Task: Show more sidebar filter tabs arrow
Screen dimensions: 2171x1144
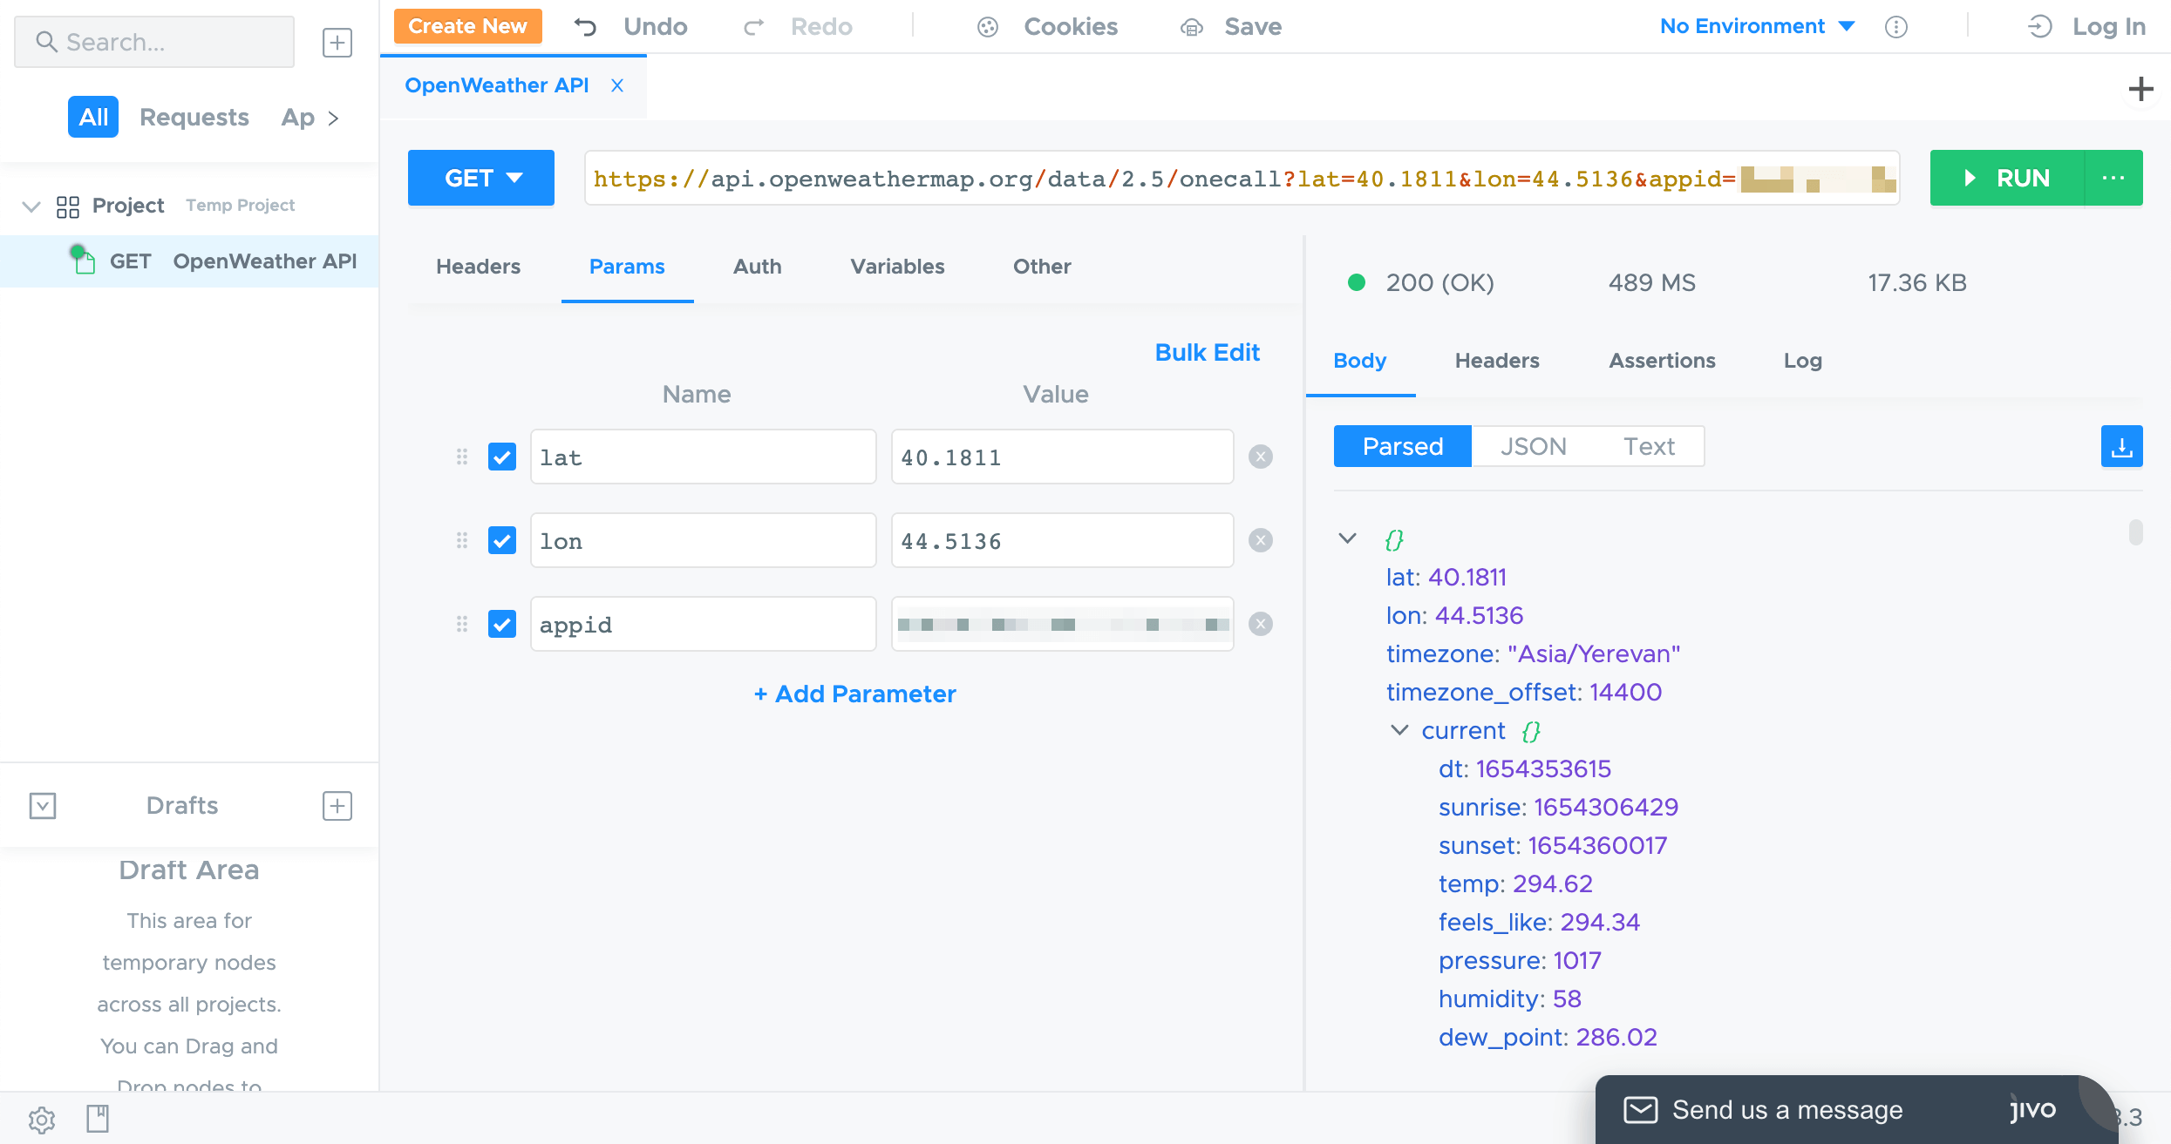Action: tap(333, 118)
